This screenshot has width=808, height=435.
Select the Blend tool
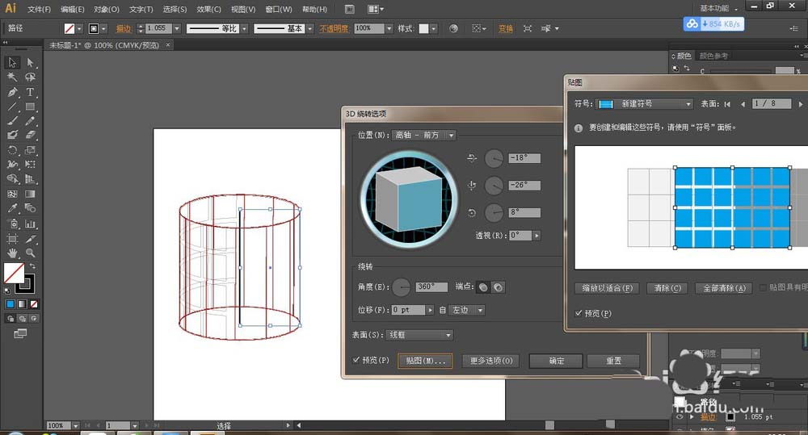(31, 208)
